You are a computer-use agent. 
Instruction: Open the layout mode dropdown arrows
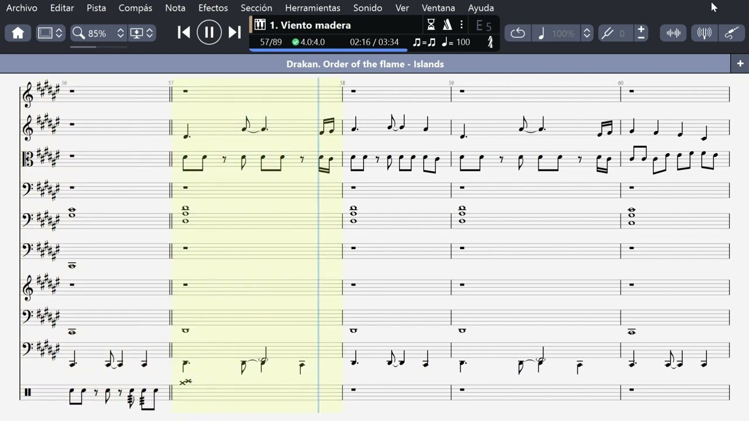click(59, 33)
